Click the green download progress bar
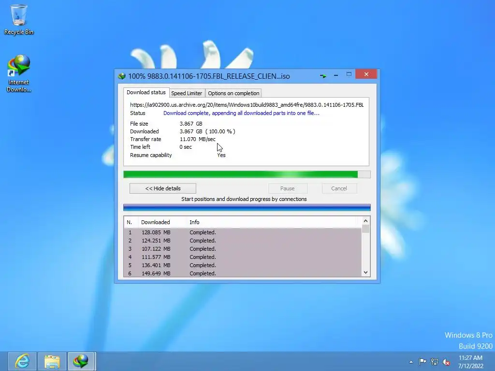This screenshot has height=371, width=495. click(247, 174)
